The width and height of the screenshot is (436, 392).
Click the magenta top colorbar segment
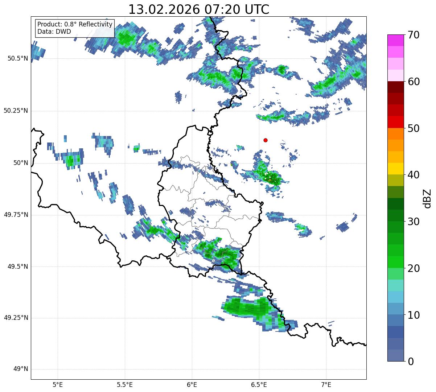pyautogui.click(x=395, y=40)
